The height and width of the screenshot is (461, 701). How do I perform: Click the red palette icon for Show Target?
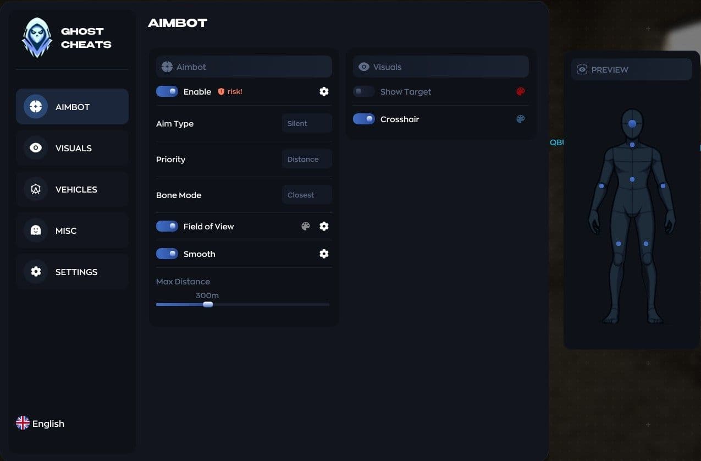tap(521, 91)
